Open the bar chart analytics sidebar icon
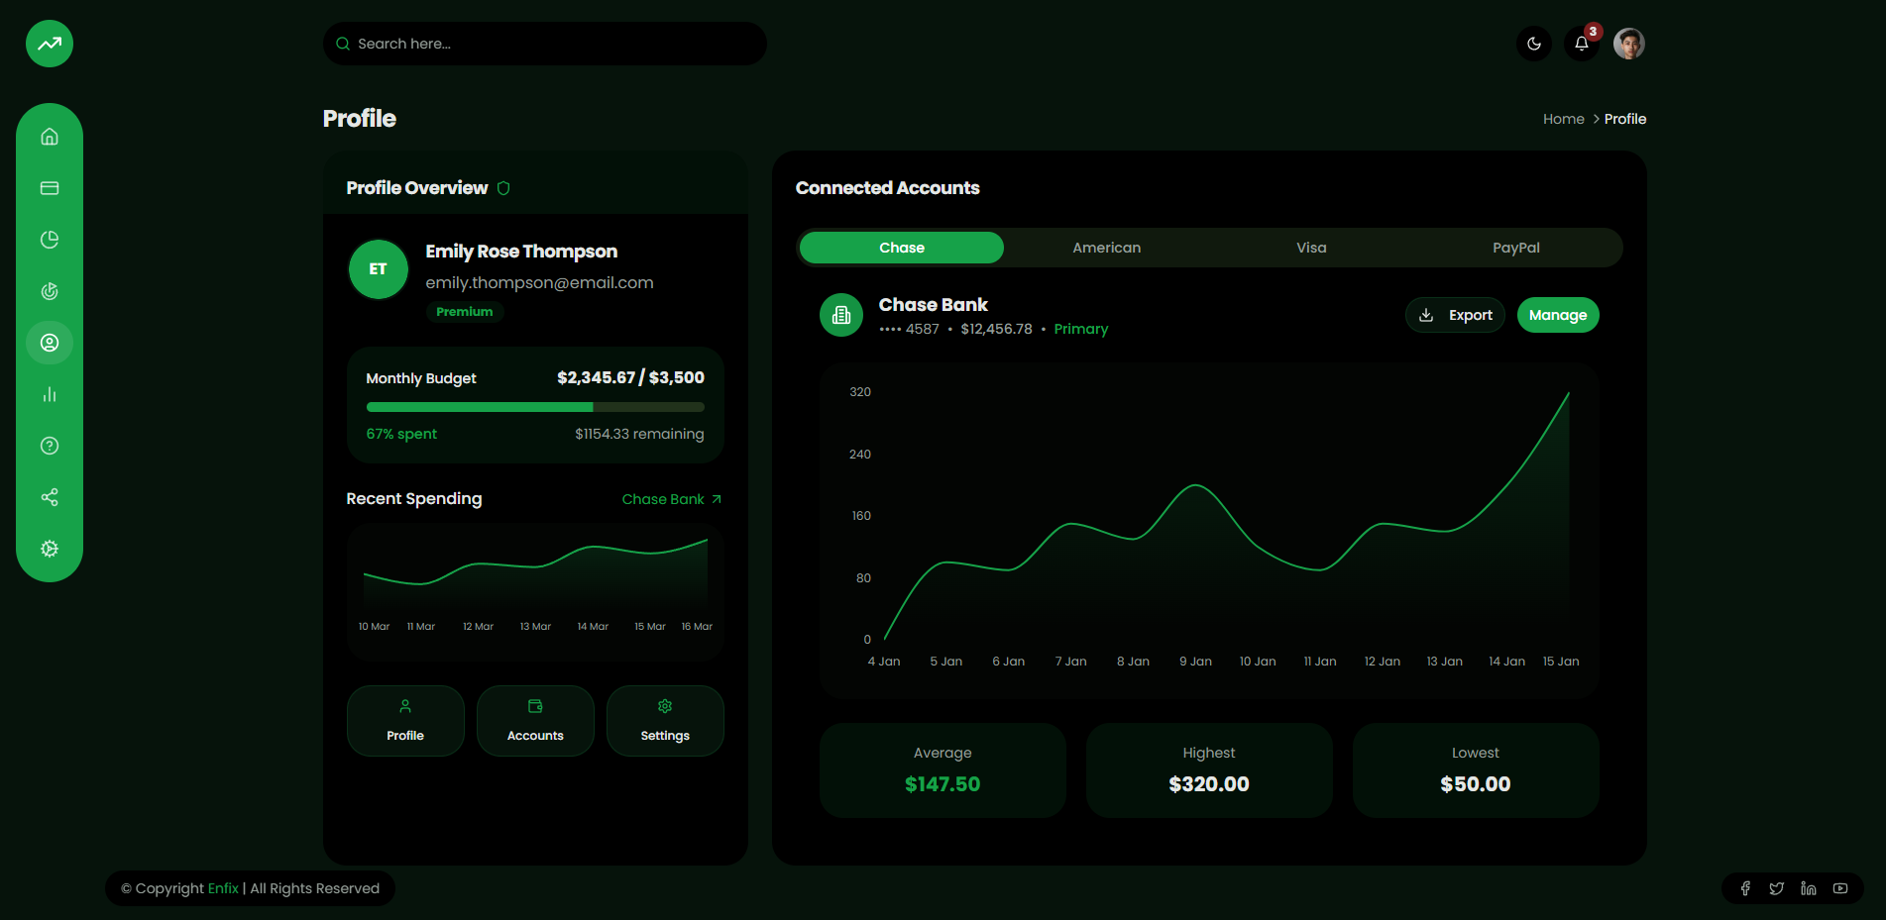 coord(50,394)
